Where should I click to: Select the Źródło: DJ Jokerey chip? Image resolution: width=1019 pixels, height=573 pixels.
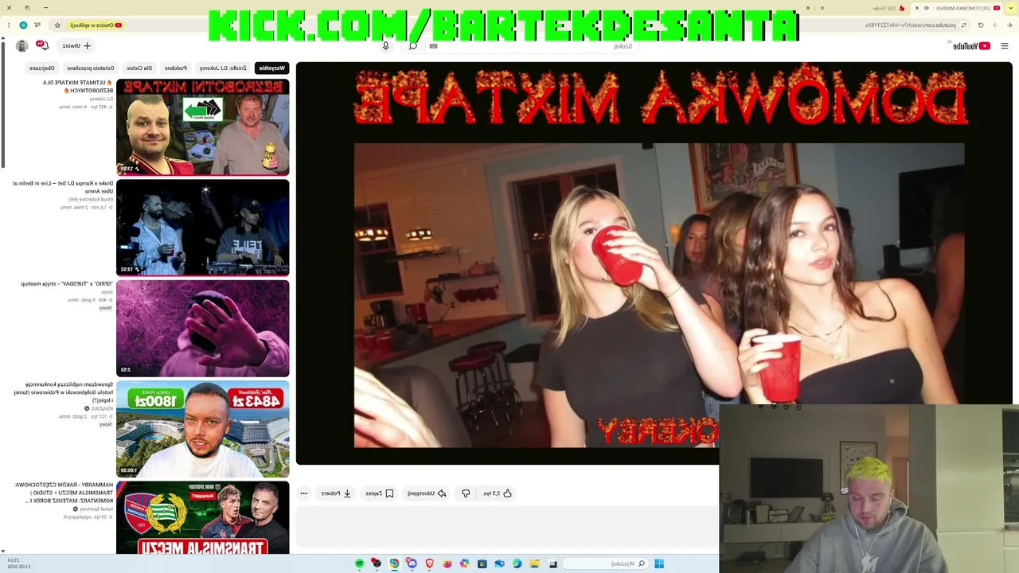click(x=223, y=68)
